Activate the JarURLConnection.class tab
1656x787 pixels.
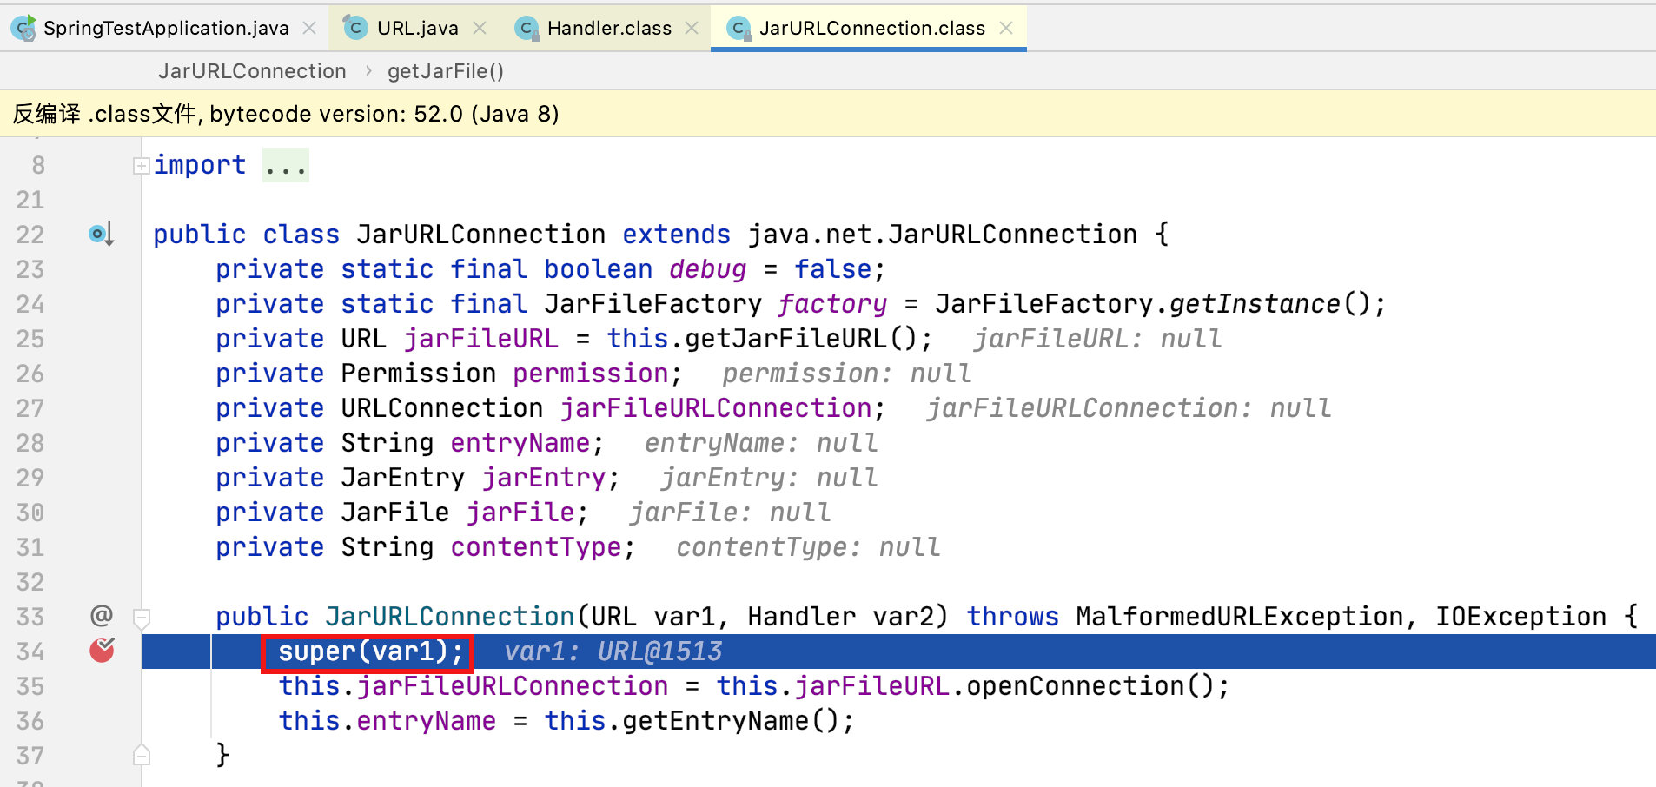[x=871, y=28]
